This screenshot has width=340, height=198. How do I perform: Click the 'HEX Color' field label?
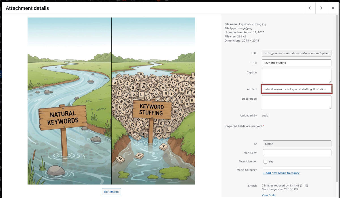[x=250, y=153]
